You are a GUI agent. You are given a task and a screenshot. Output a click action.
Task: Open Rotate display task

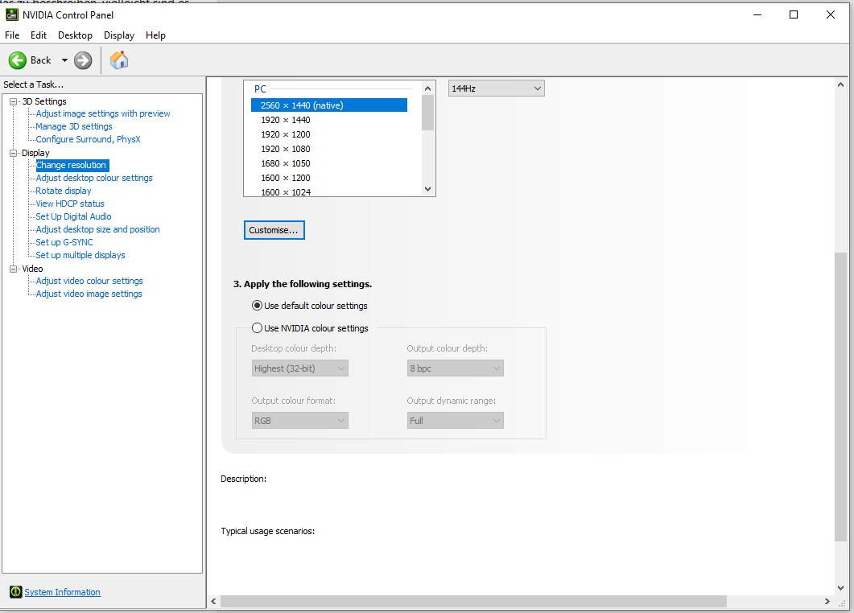point(63,191)
